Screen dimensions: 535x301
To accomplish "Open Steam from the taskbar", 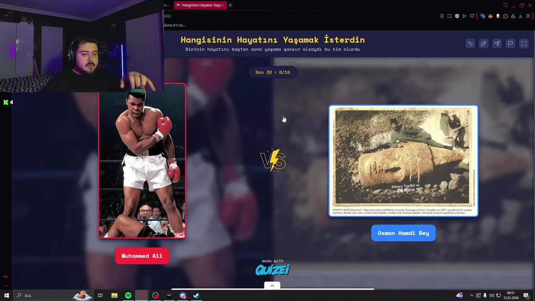I will tap(196, 295).
